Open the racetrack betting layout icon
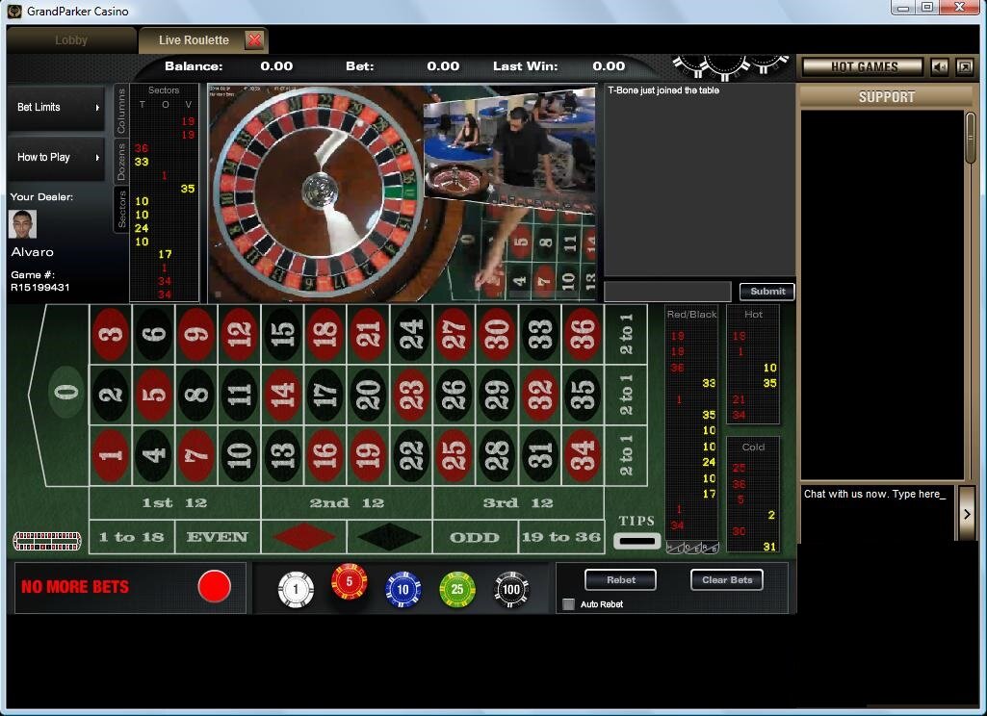Screen dimensions: 987x716 tap(47, 541)
